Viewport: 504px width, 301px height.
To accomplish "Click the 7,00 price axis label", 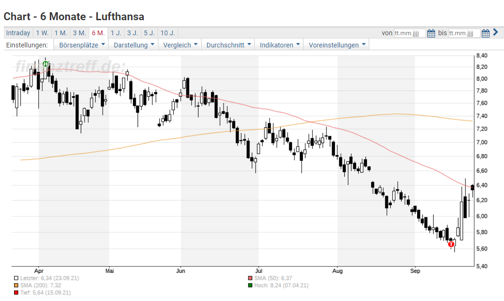I will (x=482, y=142).
